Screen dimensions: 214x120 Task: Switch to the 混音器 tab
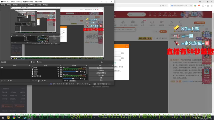[66, 81]
